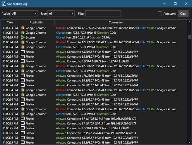Click the 'Type' label beside the second dropdown
Screen dimensions: 192x145
(x=44, y=14)
